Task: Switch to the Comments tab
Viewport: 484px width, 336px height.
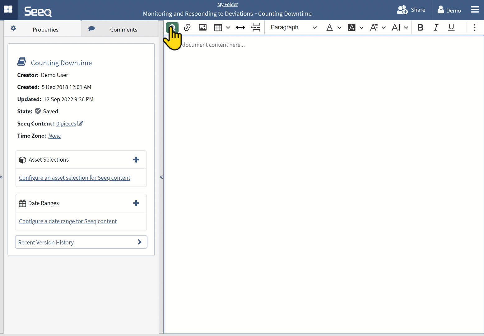Action: (120, 29)
